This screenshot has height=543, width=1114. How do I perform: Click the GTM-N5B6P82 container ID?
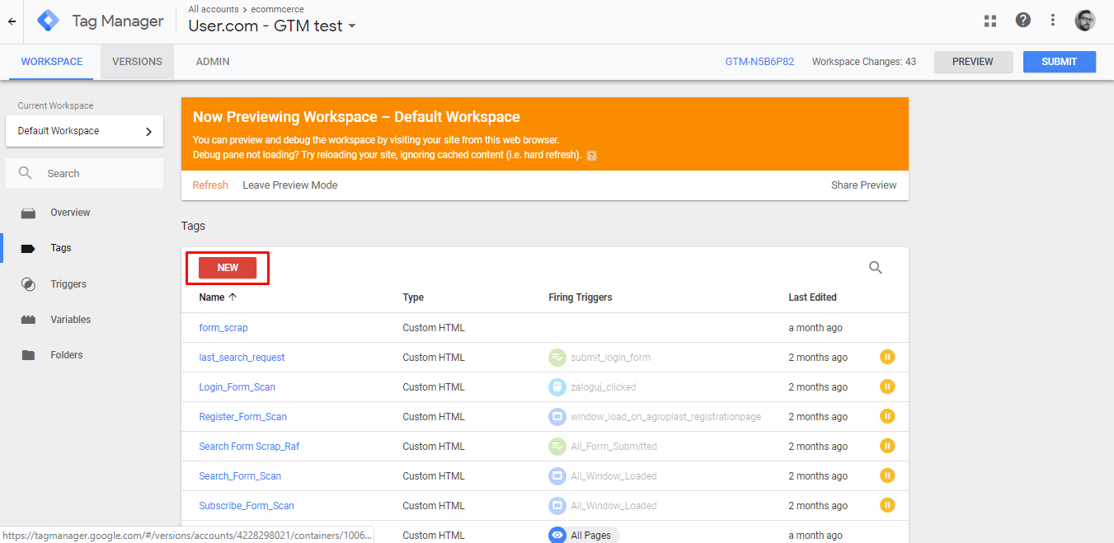tap(759, 62)
